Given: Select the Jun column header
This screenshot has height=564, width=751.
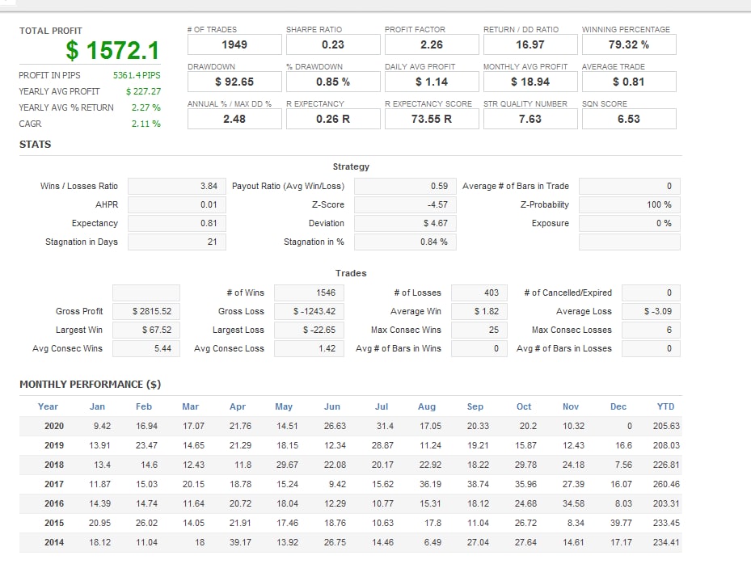Looking at the screenshot, I should point(332,407).
